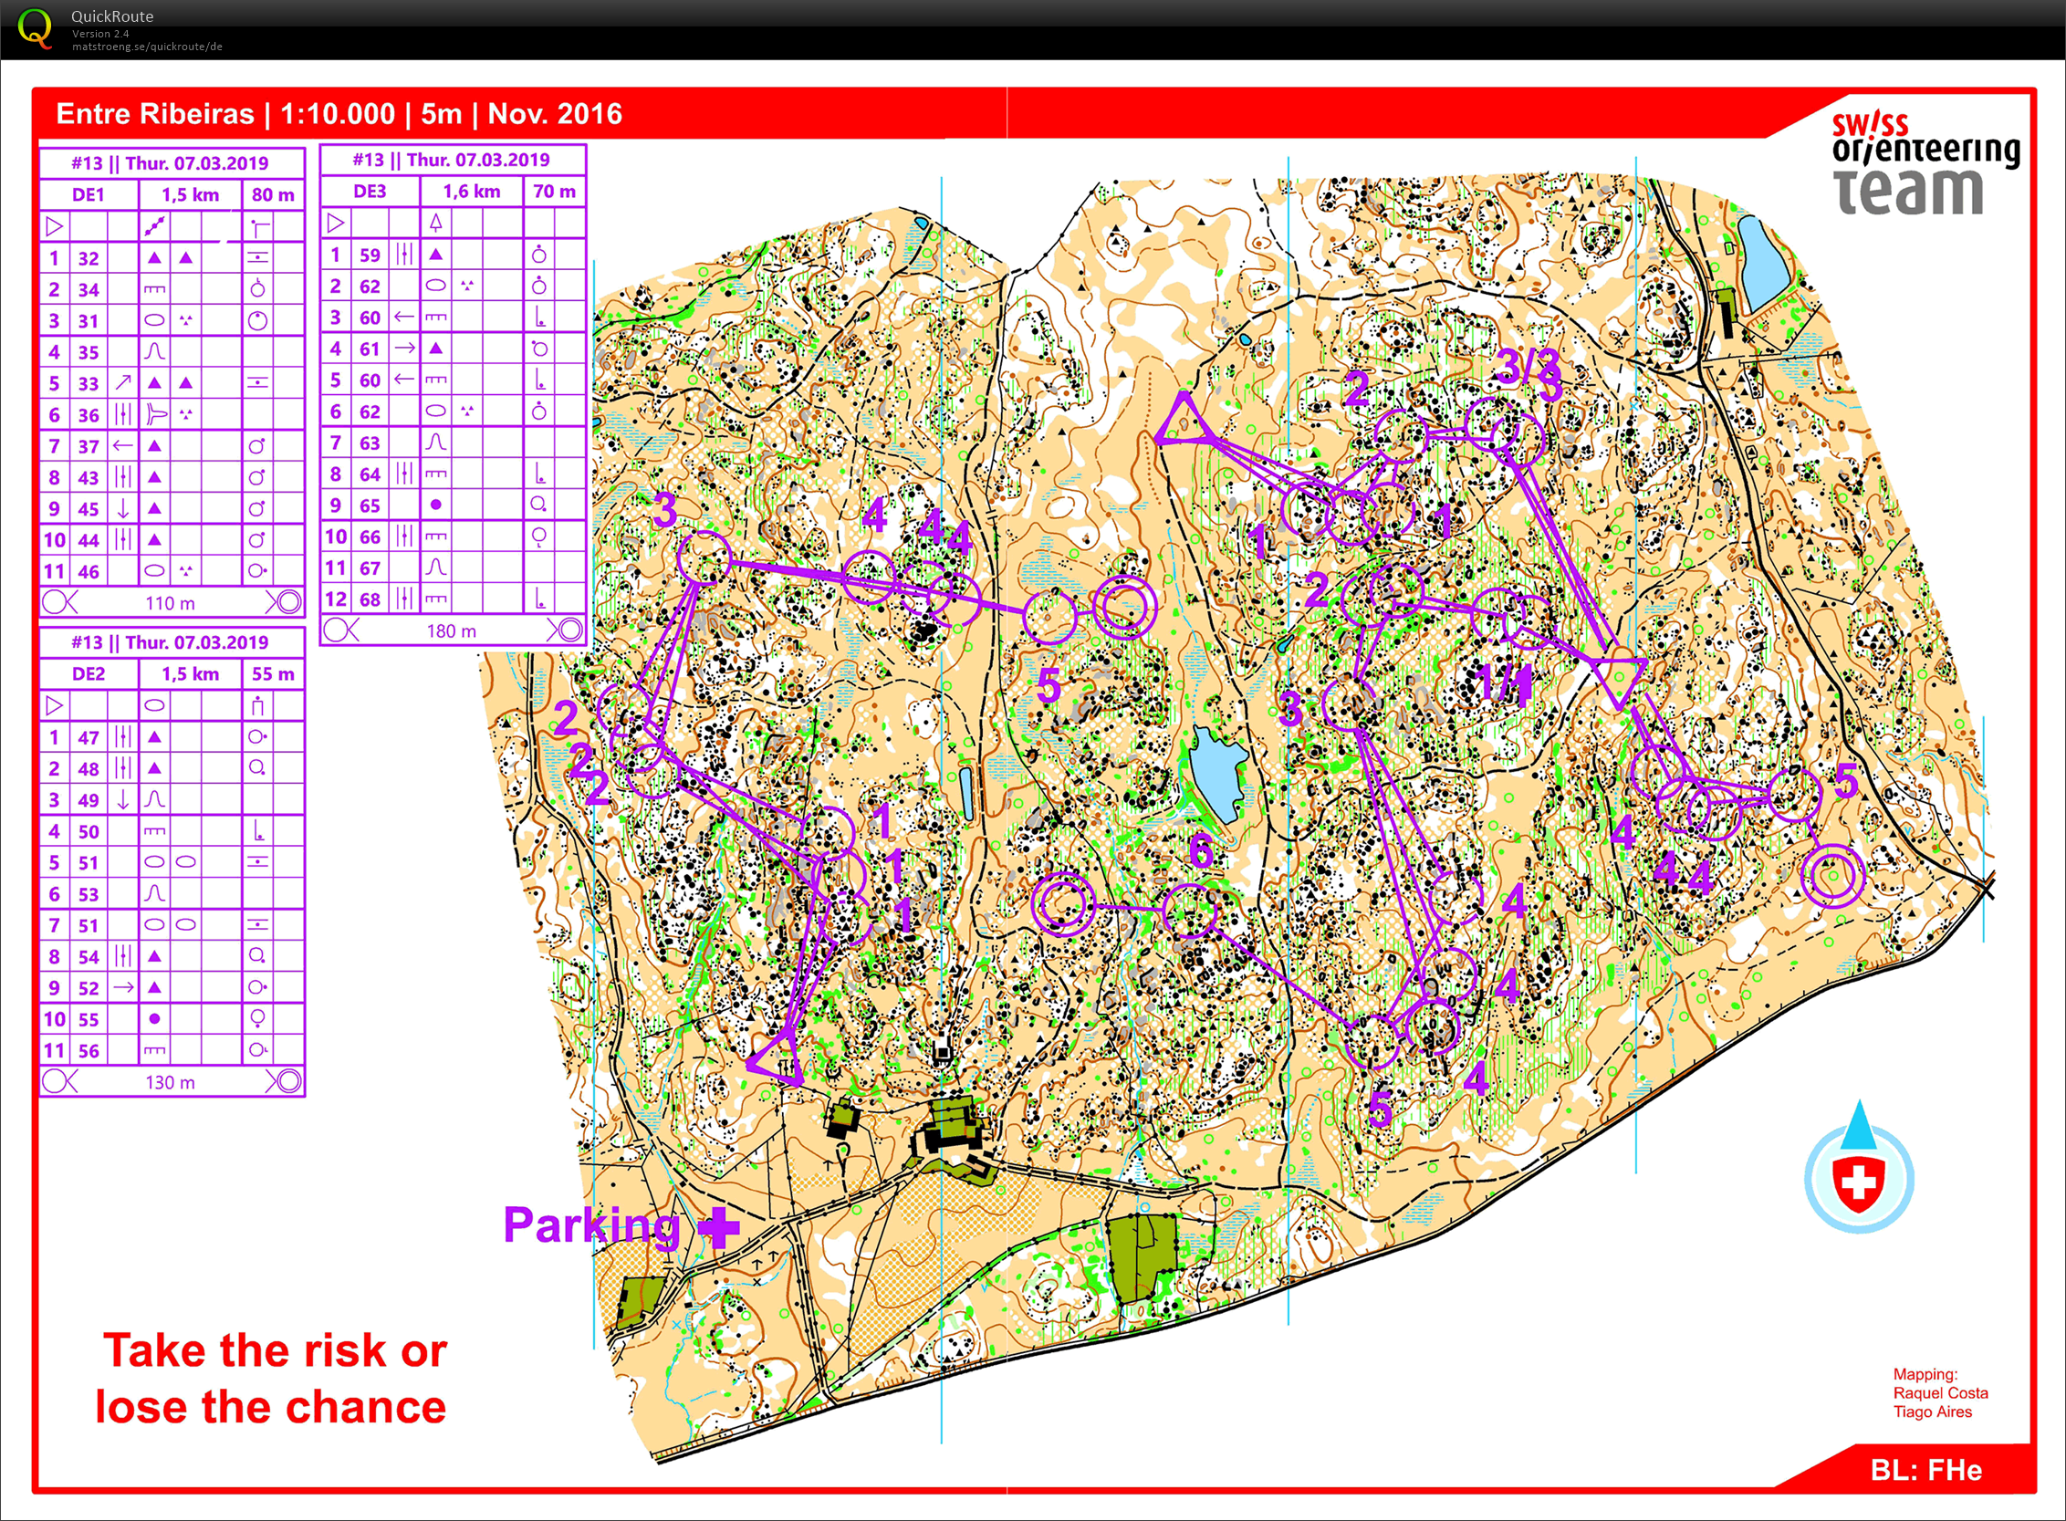Select the DE1 course header cell

point(89,194)
